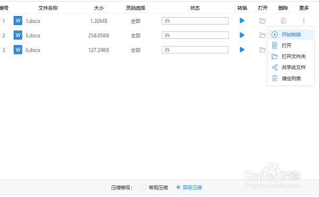Delete 1.docx using trash icon
This screenshot has height=197, width=319.
coord(283,21)
